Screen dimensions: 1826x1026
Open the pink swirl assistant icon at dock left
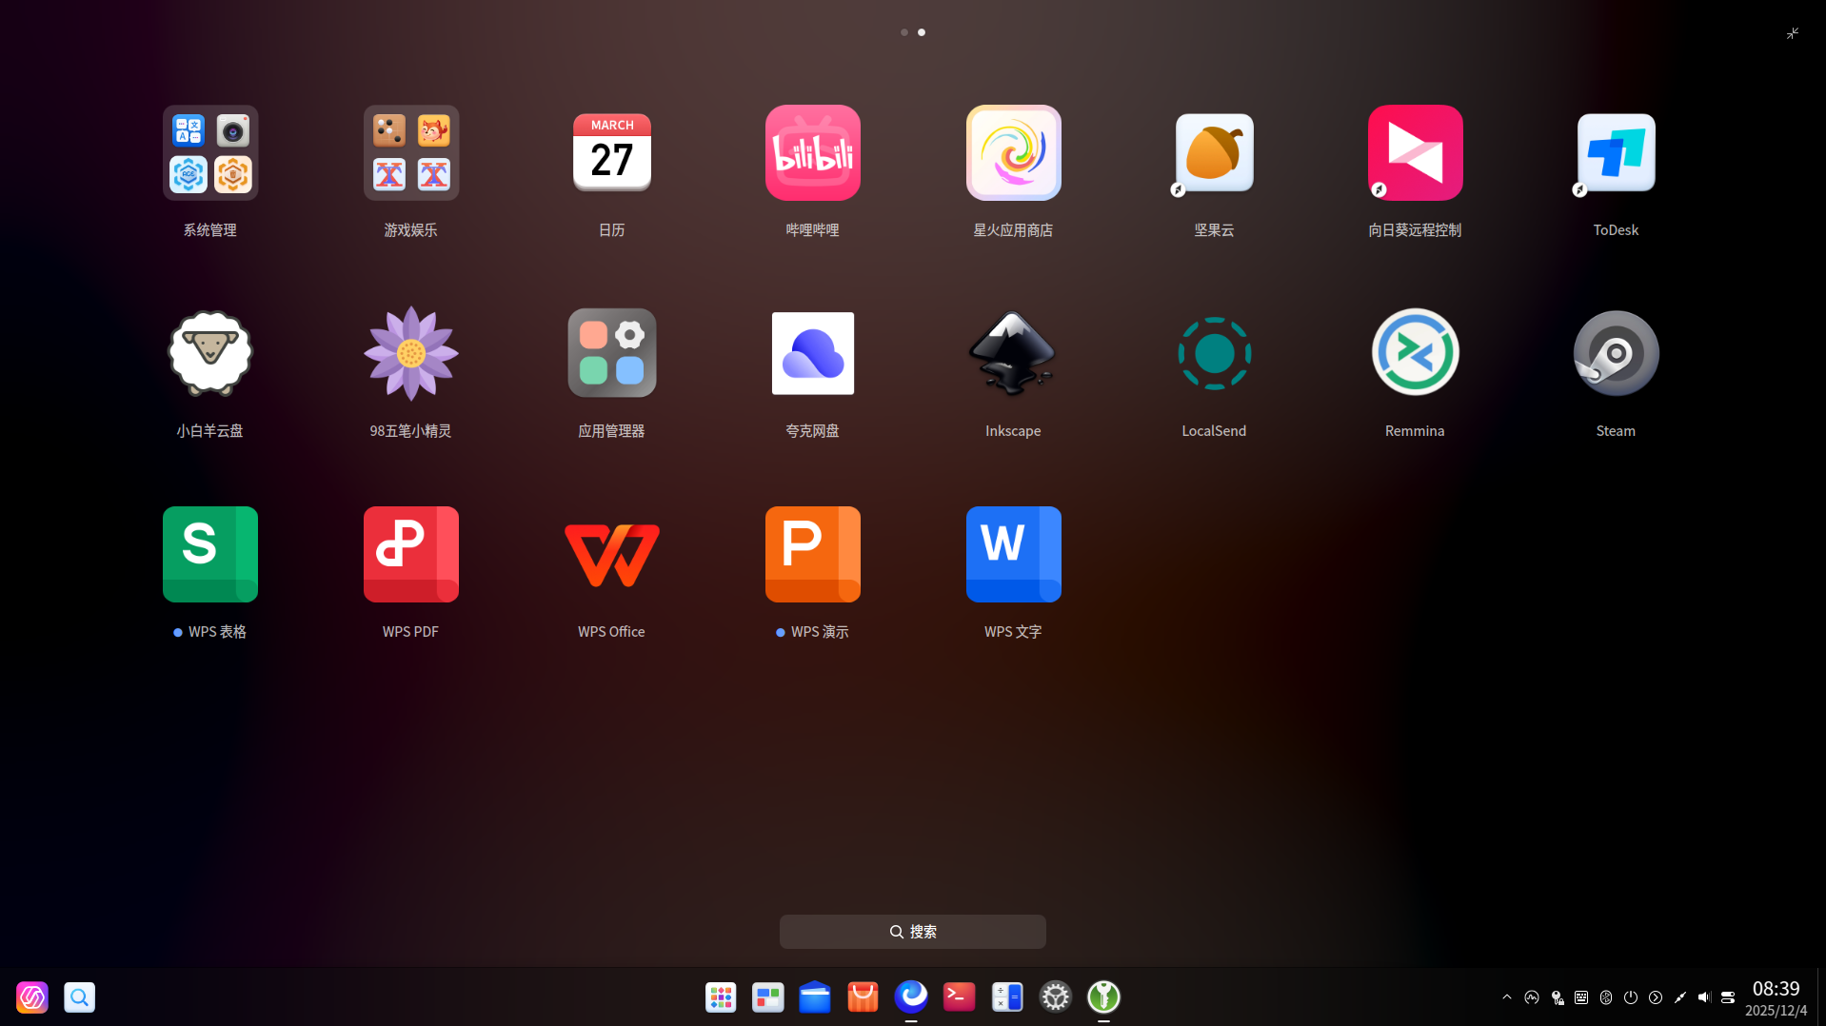click(x=32, y=996)
